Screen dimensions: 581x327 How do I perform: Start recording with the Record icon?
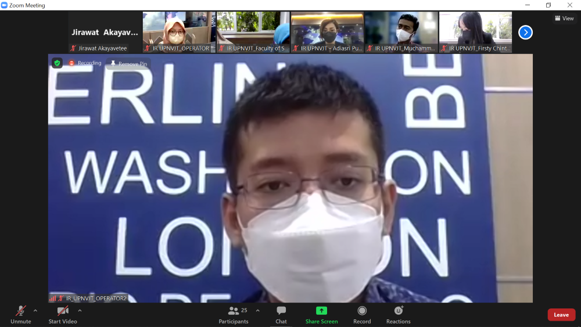(362, 311)
